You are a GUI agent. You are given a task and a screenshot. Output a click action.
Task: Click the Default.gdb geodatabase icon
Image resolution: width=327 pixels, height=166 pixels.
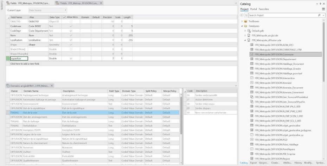pos(249,31)
